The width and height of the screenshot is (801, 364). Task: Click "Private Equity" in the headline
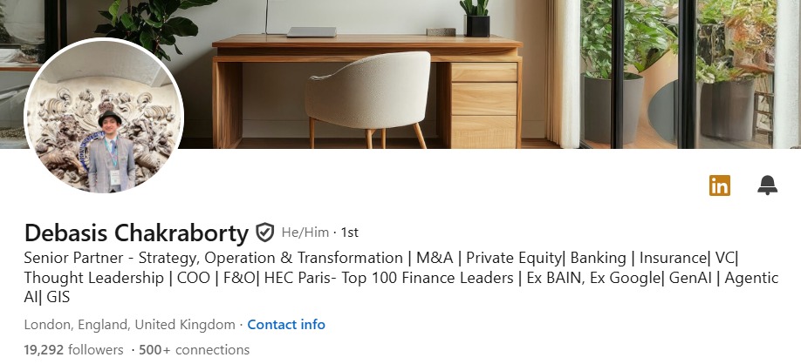point(513,258)
